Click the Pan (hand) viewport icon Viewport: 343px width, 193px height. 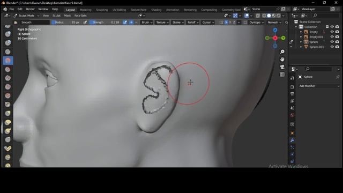coord(282,60)
